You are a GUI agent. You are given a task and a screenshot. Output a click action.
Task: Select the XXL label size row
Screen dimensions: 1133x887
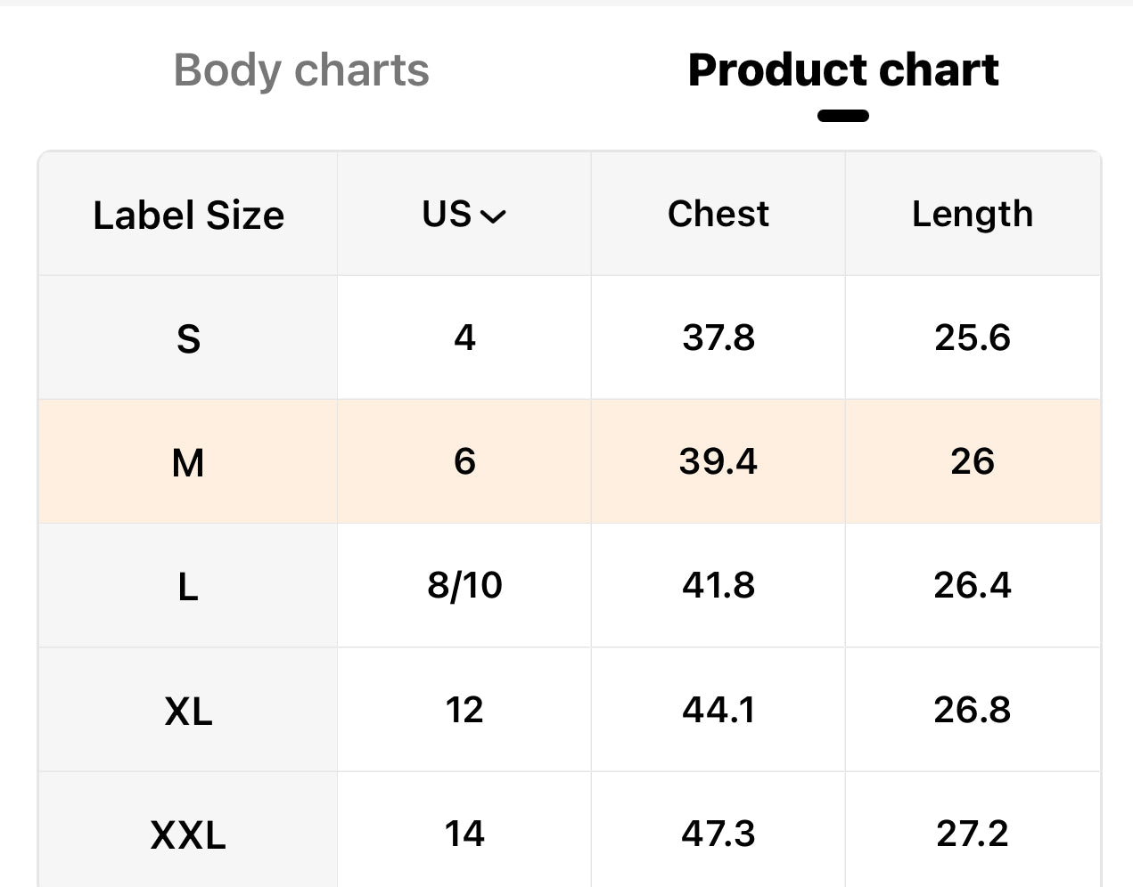[188, 834]
